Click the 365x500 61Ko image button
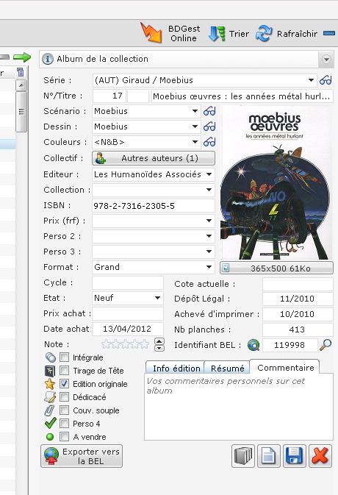The width and height of the screenshot is (338, 495). [x=276, y=268]
